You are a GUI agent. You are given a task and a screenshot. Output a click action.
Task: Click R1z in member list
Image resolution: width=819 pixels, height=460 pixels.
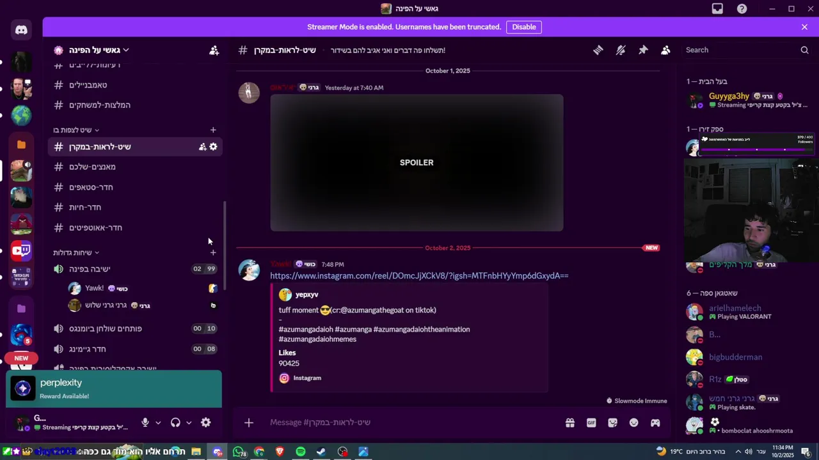click(x=715, y=379)
